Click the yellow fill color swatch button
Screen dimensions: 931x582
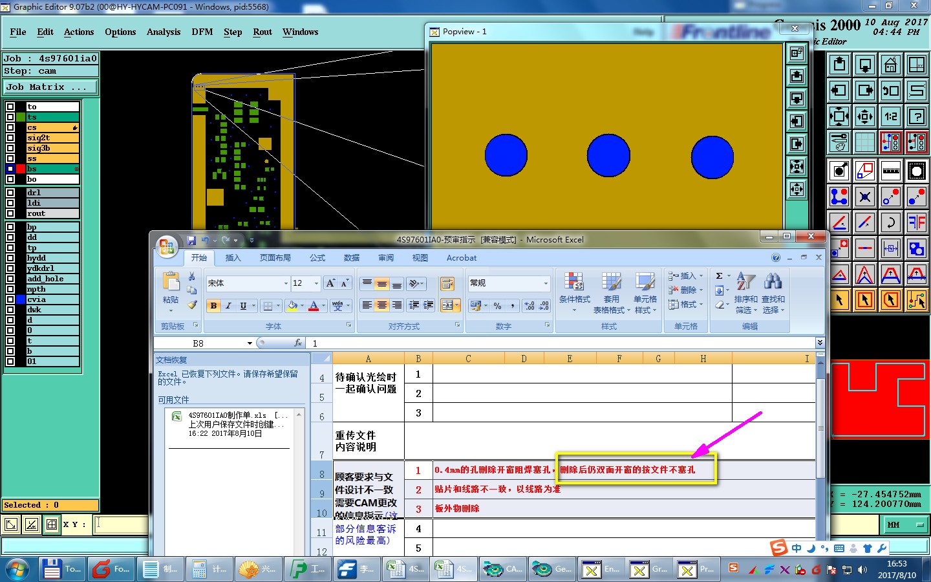pyautogui.click(x=292, y=305)
